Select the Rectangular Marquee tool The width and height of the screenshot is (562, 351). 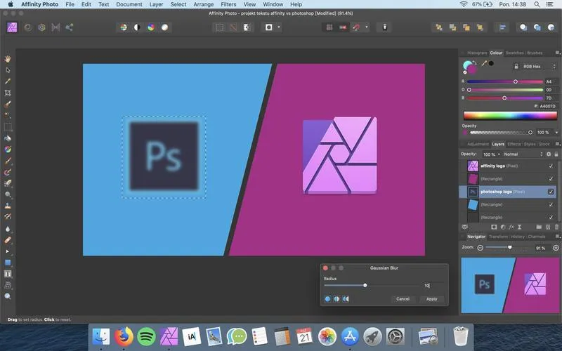pos(8,127)
